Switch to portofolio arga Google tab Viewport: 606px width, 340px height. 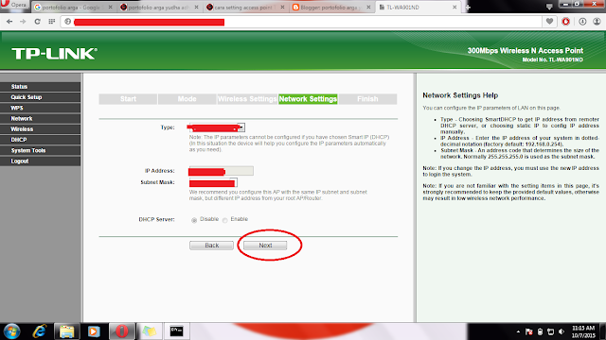pyautogui.click(x=73, y=8)
